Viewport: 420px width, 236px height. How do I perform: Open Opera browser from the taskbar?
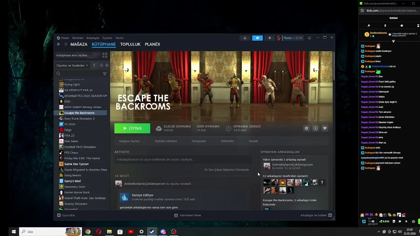98,232
